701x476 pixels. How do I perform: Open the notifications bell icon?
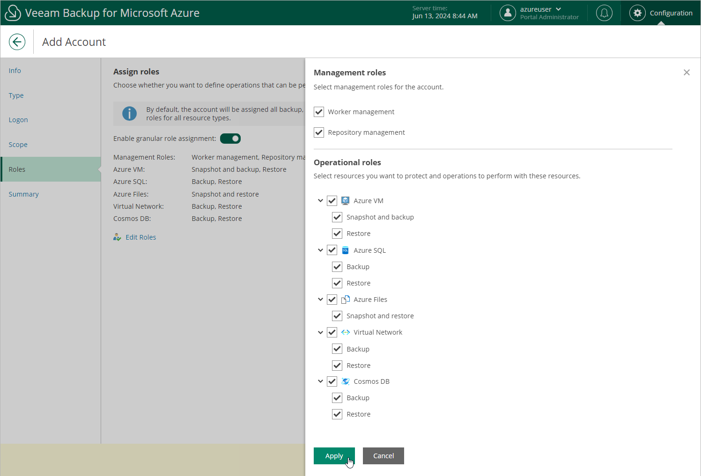(604, 13)
